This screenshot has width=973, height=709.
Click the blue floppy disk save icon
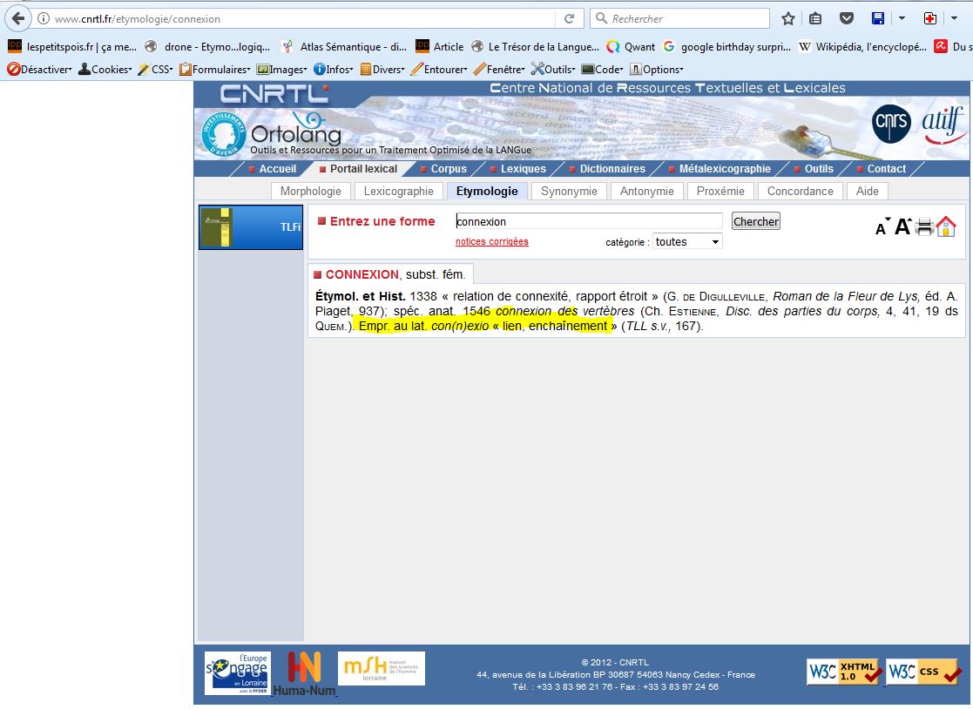(x=878, y=18)
